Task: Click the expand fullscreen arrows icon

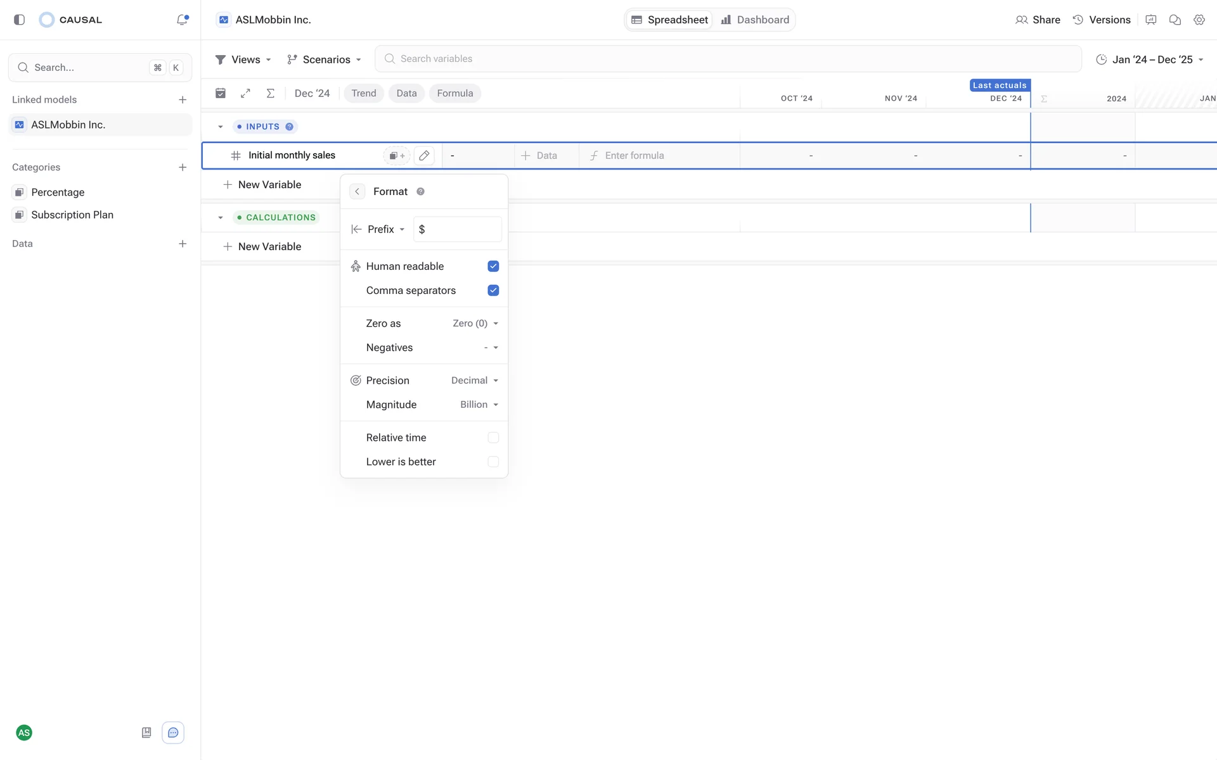Action: point(245,93)
